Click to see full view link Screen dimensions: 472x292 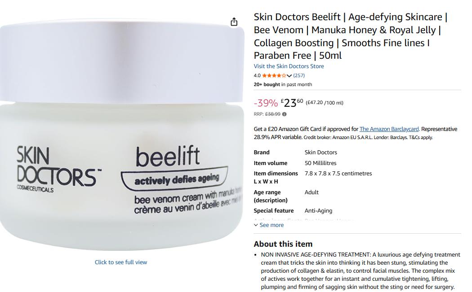pyautogui.click(x=121, y=262)
